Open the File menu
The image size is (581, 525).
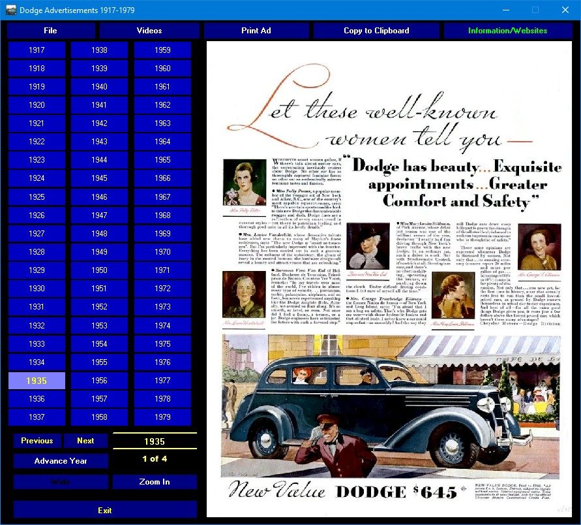point(50,31)
